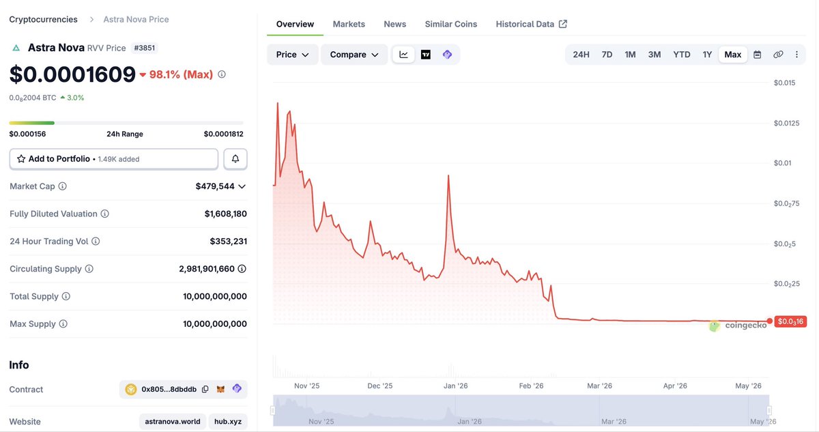The width and height of the screenshot is (819, 432).
Task: Open hub.xyz website link
Action: coord(228,421)
